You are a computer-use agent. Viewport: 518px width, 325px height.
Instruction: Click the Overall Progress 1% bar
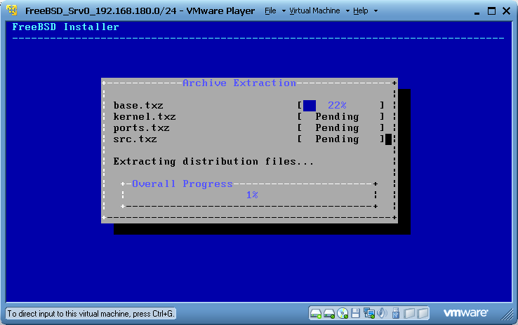click(x=249, y=195)
